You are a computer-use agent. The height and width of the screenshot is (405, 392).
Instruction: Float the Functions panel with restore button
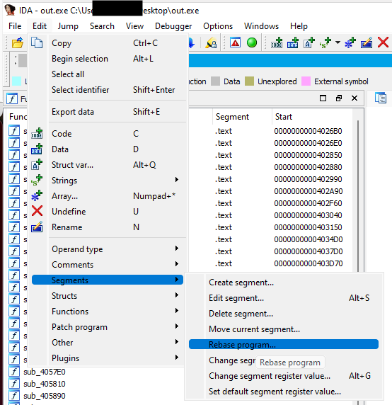339,98
